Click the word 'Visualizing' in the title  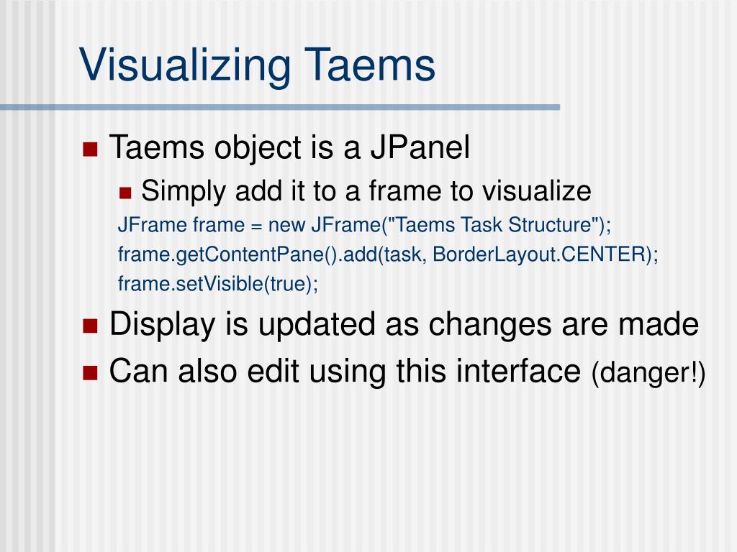185,65
